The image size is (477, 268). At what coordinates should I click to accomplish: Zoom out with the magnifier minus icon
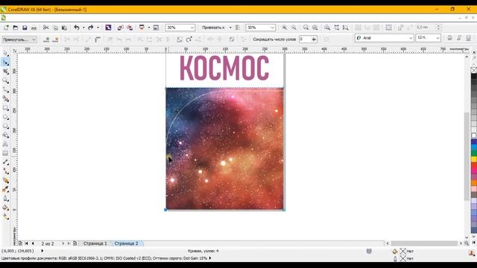[x=294, y=28]
